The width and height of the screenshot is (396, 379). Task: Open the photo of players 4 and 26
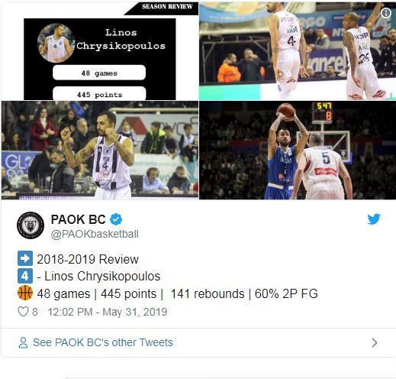298,51
